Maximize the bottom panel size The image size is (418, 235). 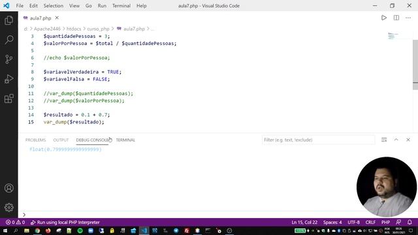tap(396, 140)
